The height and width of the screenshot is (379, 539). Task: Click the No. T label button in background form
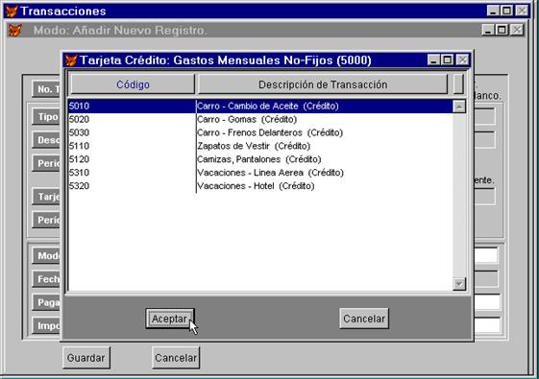pos(46,89)
